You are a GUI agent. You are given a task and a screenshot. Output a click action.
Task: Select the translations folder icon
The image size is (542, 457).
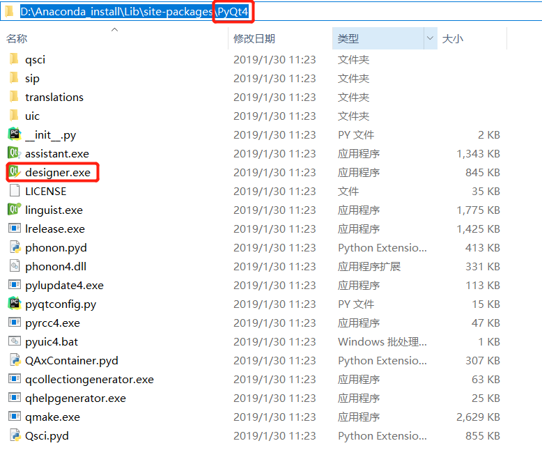[14, 97]
